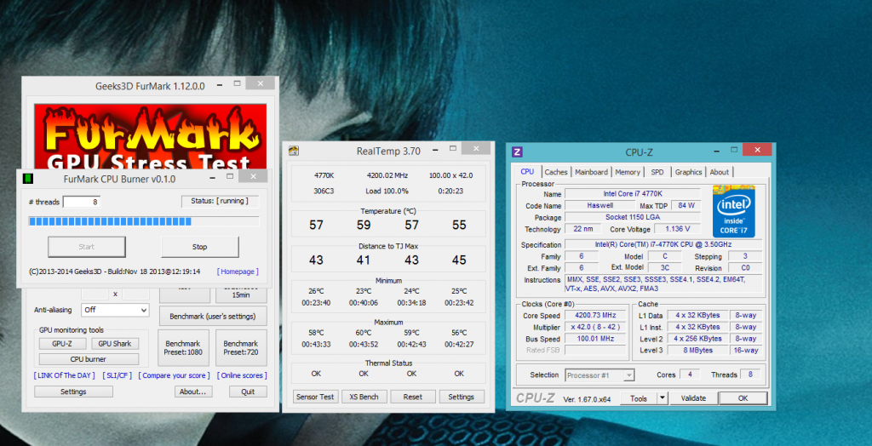The height and width of the screenshot is (446, 872).
Task: Stop the CPU burner test
Action: point(199,247)
